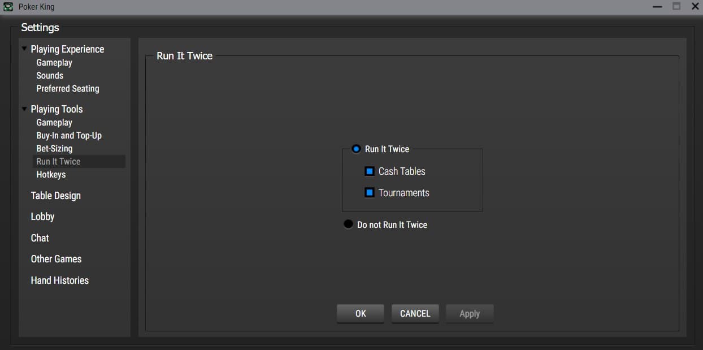This screenshot has height=350, width=703.
Task: Click the Apply button
Action: [x=469, y=313]
